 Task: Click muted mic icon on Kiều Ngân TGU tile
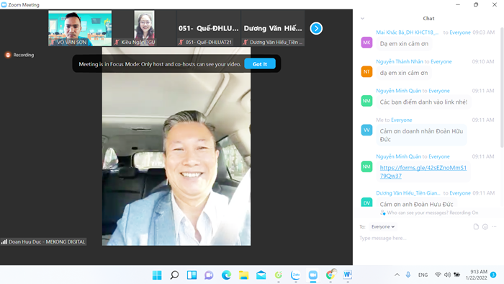pyautogui.click(x=117, y=42)
